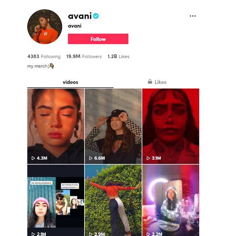Open the ring light hoodie video thumbnail
This screenshot has width=232, height=236.
(x=171, y=200)
